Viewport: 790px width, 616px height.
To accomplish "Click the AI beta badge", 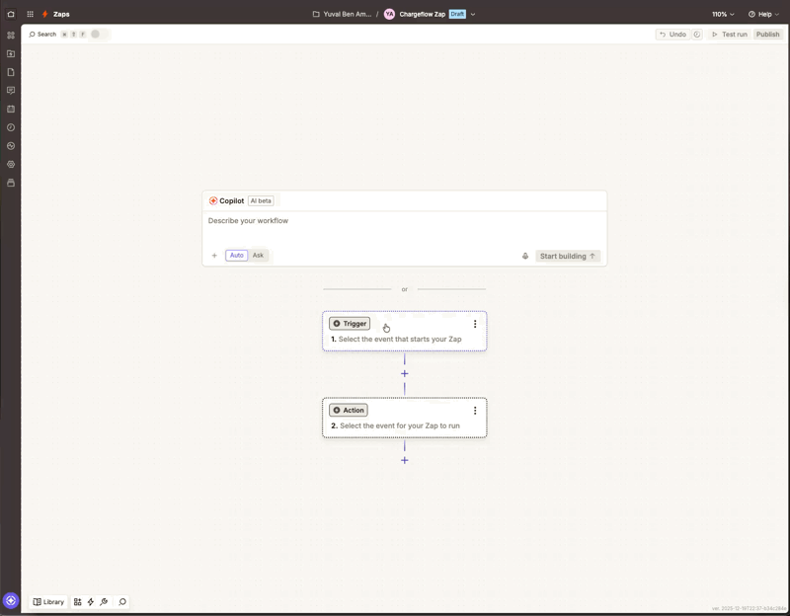I will (x=261, y=200).
